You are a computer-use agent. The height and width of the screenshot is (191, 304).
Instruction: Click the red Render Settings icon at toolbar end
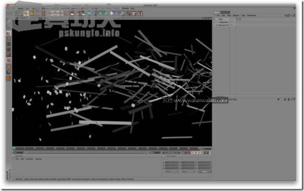coord(140,13)
